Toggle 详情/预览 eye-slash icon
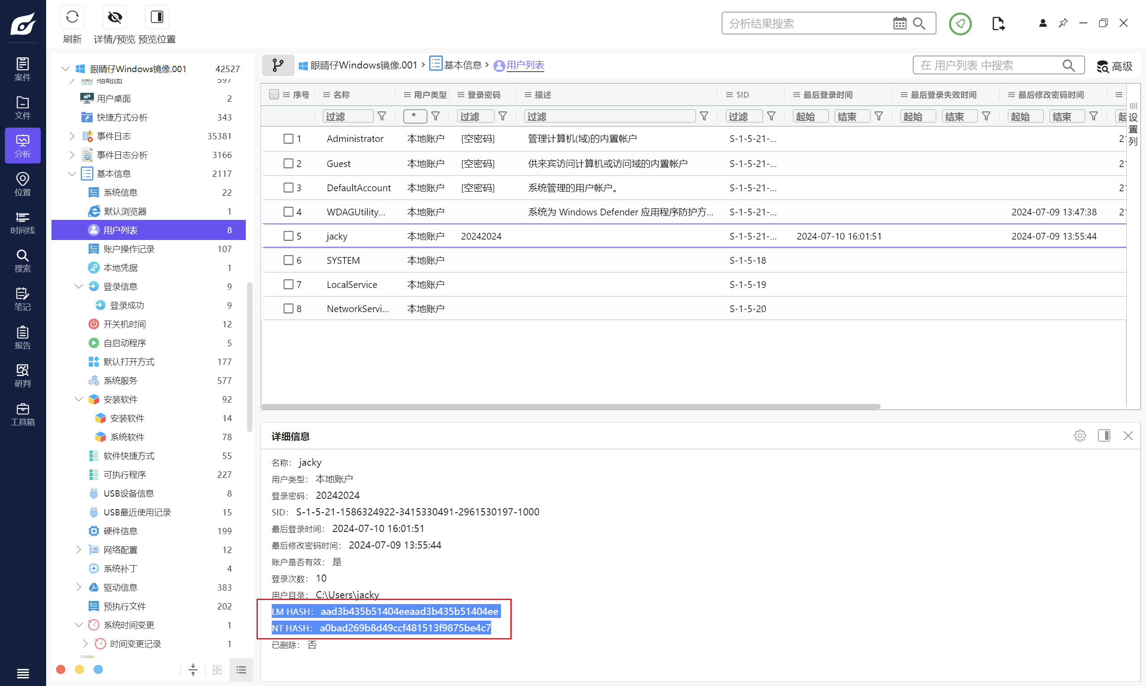Image resolution: width=1146 pixels, height=686 pixels. tap(115, 17)
